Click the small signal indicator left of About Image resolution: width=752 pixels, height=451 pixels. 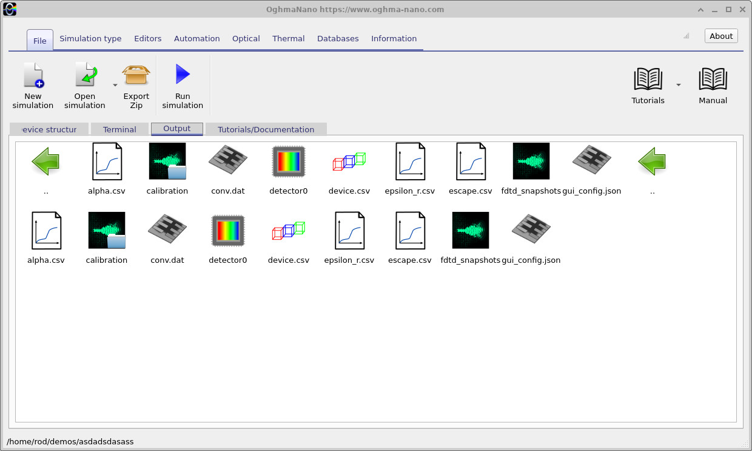coord(687,36)
